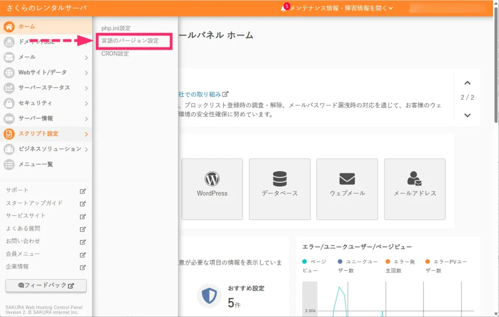The height and width of the screenshot is (317, 499).
Task: Show next news with down chevron
Action: [x=467, y=115]
